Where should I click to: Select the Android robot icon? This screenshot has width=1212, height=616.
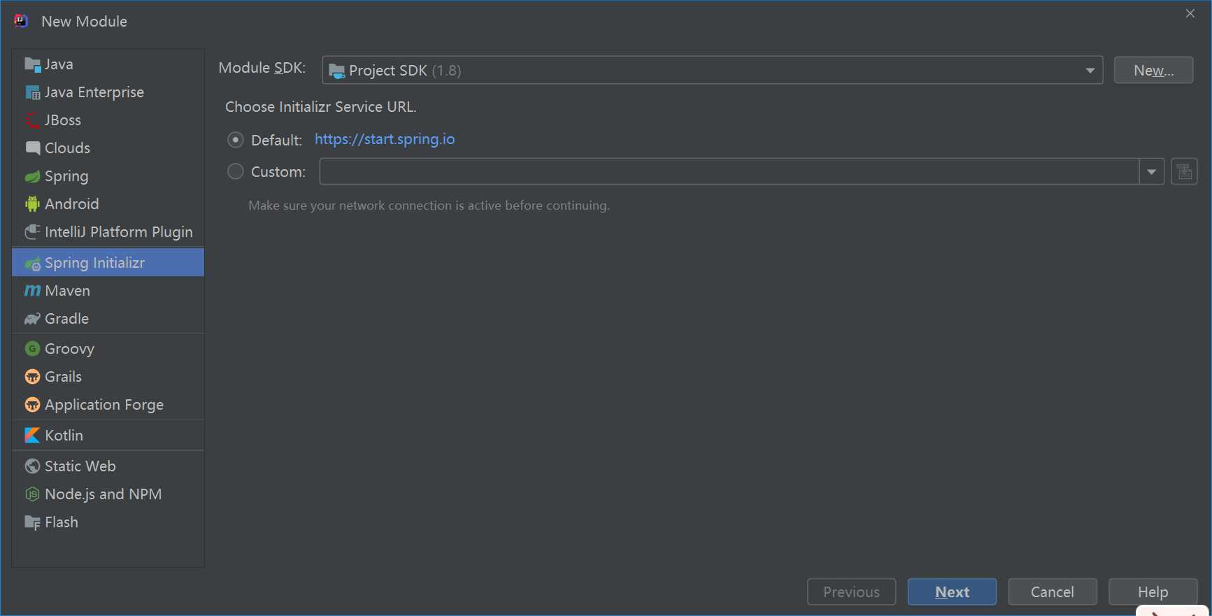pos(32,204)
